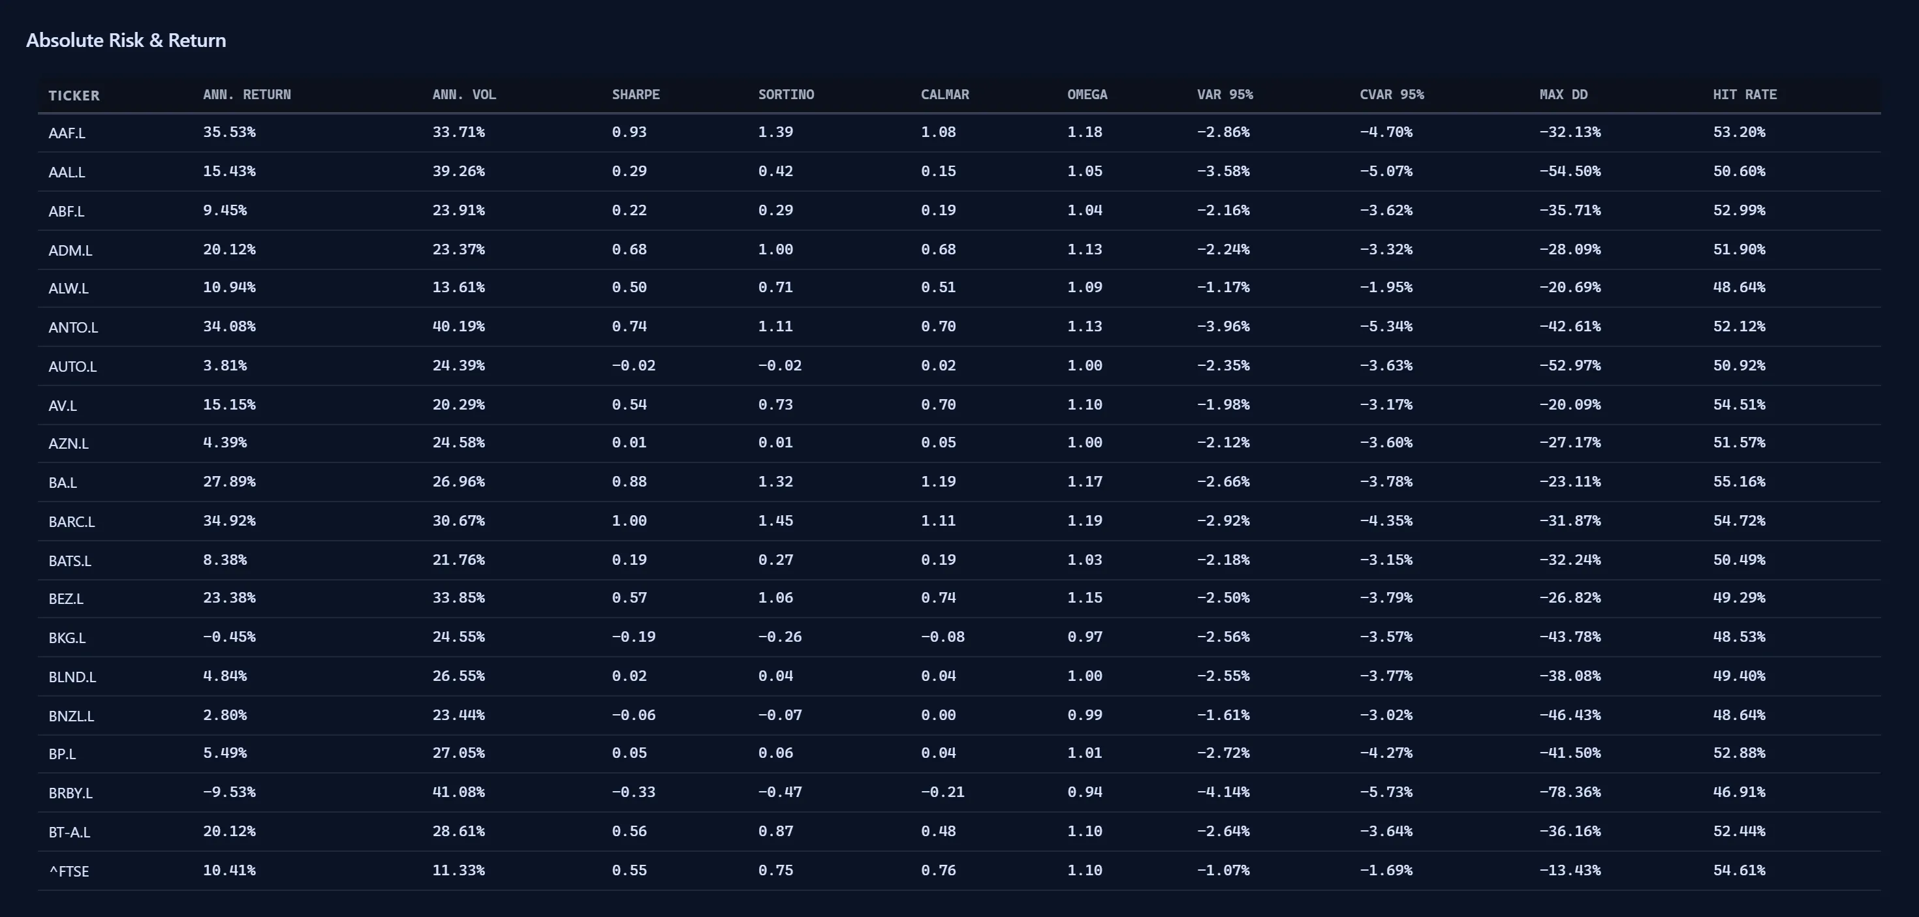Select the ADM.L ticker cell
The image size is (1919, 917).
pos(70,250)
